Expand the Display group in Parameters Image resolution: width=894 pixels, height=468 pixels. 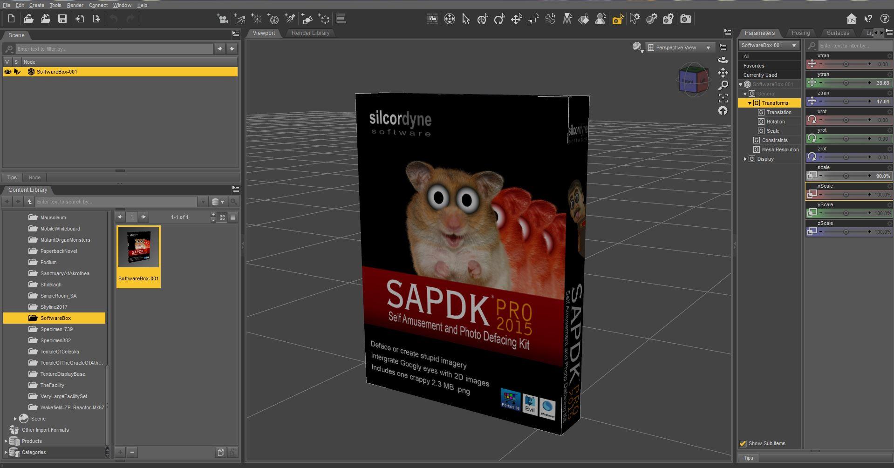pyautogui.click(x=745, y=159)
